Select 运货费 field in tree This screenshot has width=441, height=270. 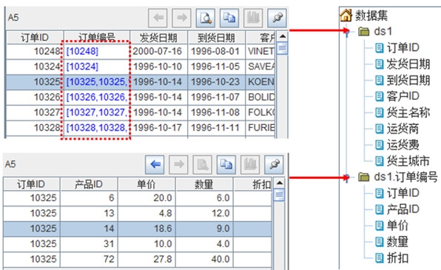(x=397, y=145)
